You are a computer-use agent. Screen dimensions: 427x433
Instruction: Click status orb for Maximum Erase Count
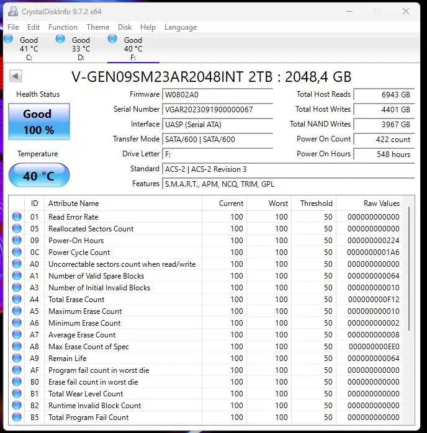[17, 311]
